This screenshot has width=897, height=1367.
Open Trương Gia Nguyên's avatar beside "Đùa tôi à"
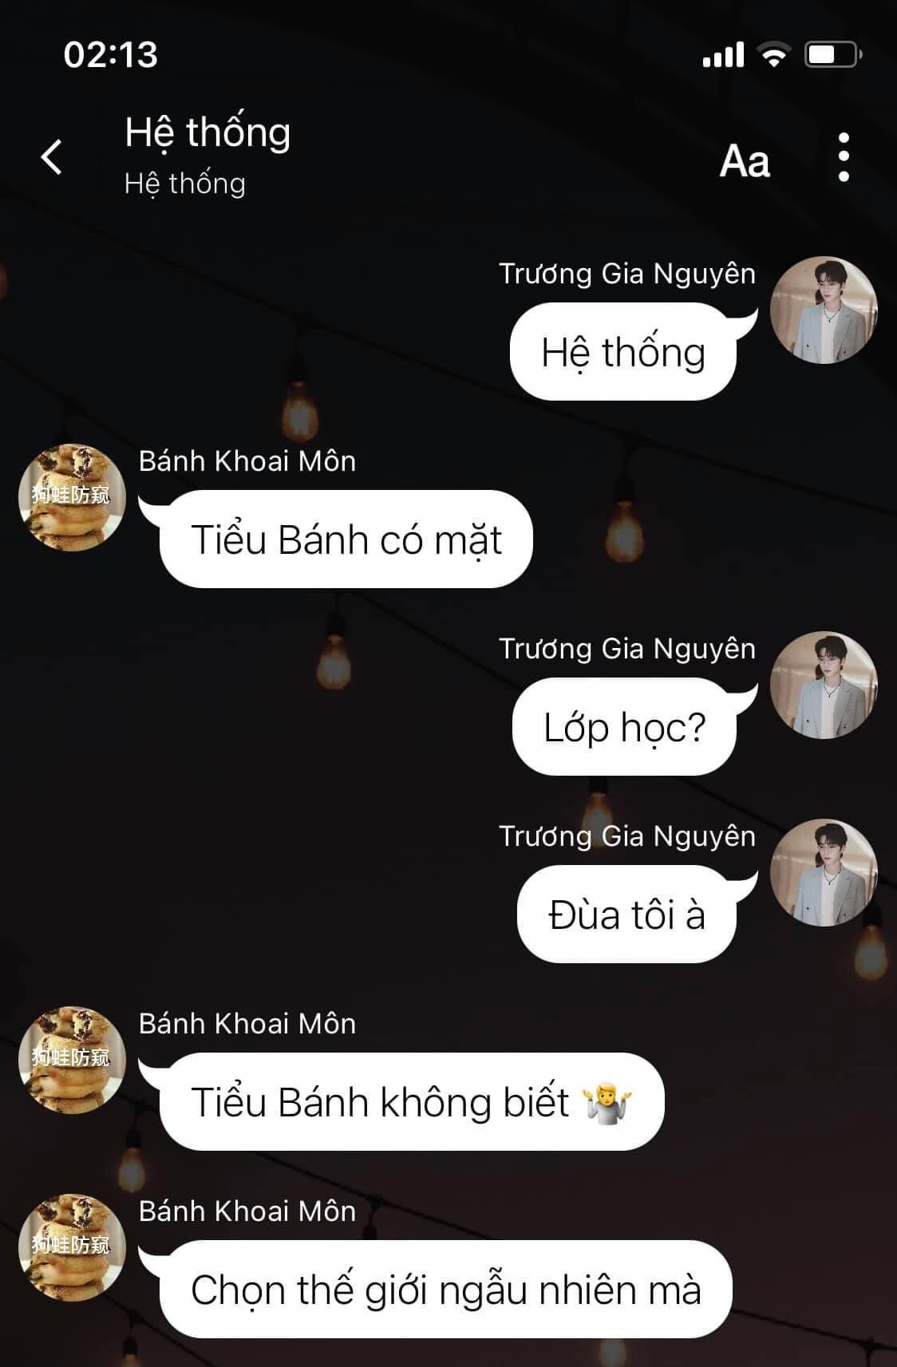824,872
